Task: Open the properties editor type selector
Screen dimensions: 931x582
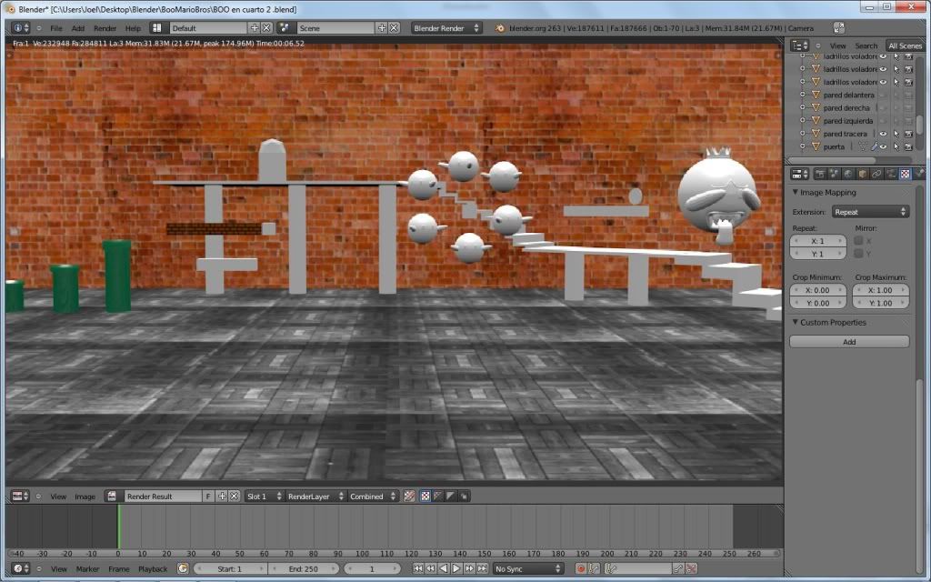Action: pyautogui.click(x=800, y=174)
